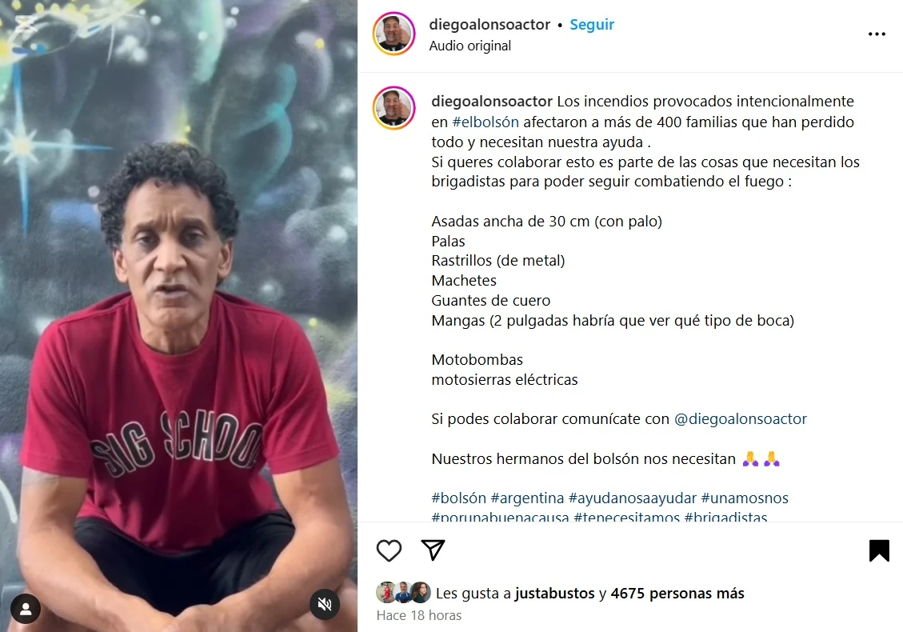This screenshot has width=903, height=632.
Task: Like the post with the heart icon
Action: [389, 550]
